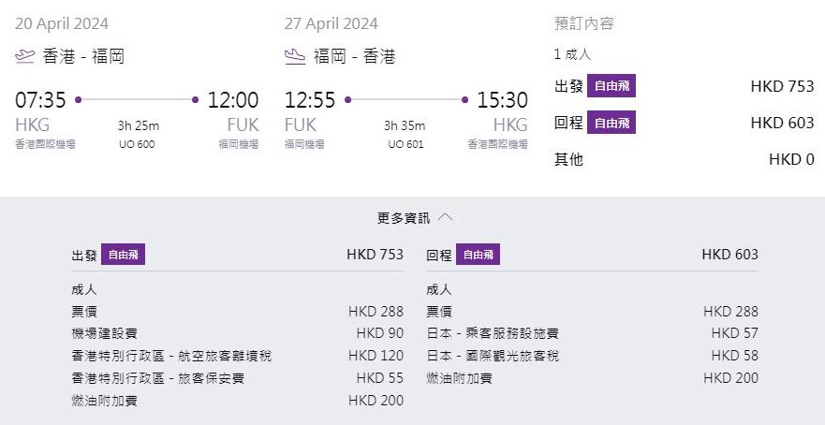Click 自由飛 badge in the 出發 fare breakdown
Screen dimensions: 825x425
pos(123,255)
